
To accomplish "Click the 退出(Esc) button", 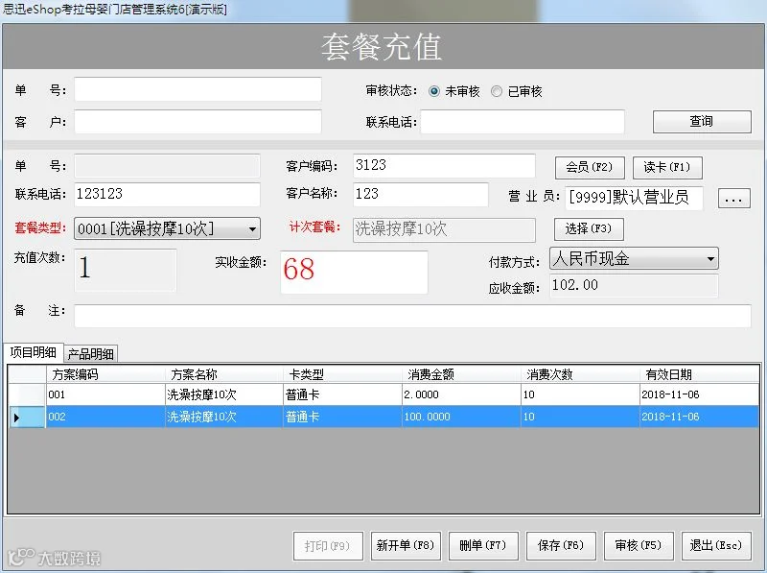I will point(716,545).
